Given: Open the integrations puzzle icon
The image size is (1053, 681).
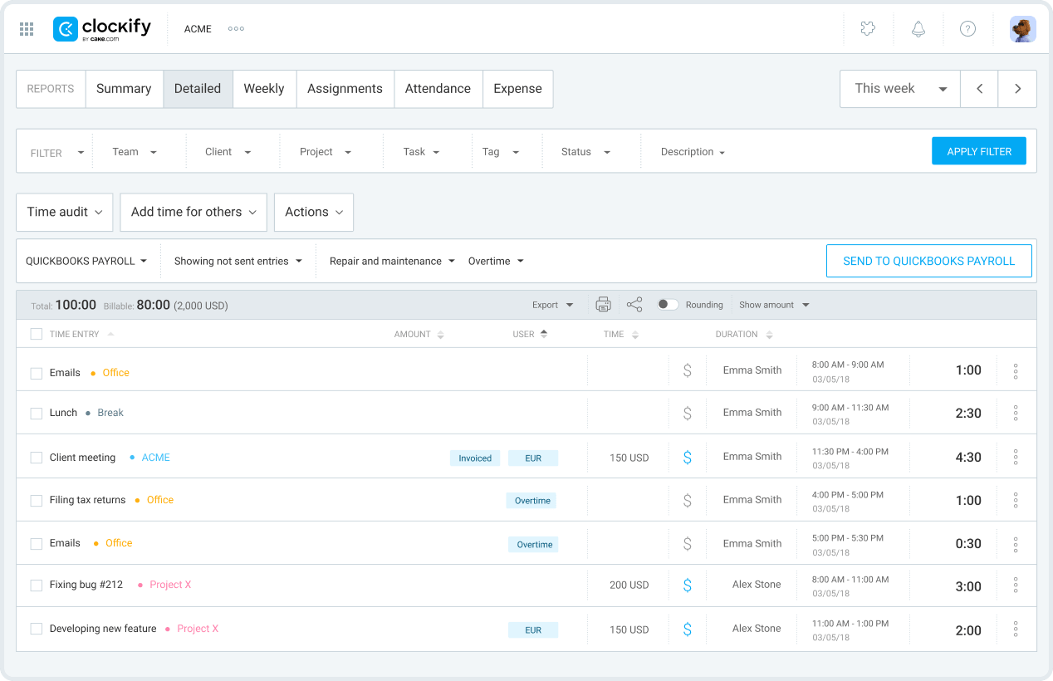Looking at the screenshot, I should (868, 29).
